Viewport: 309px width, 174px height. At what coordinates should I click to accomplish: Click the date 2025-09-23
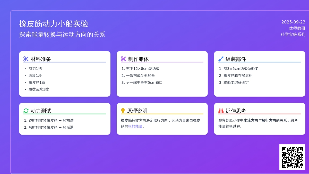[293, 22]
